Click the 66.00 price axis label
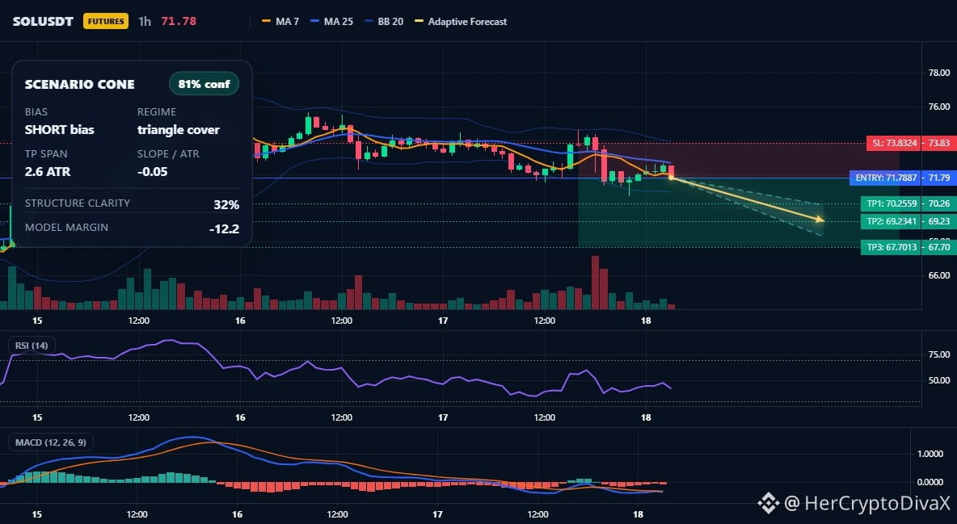 [938, 275]
